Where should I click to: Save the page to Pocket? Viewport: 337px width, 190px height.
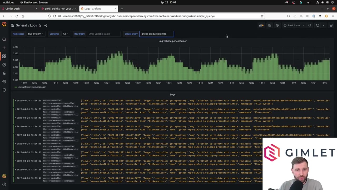(x=289, y=16)
